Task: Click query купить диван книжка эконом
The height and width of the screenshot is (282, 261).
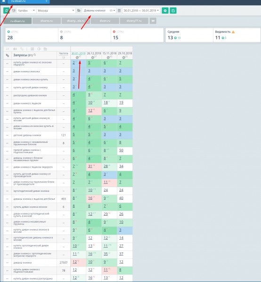Action: [x=30, y=207]
